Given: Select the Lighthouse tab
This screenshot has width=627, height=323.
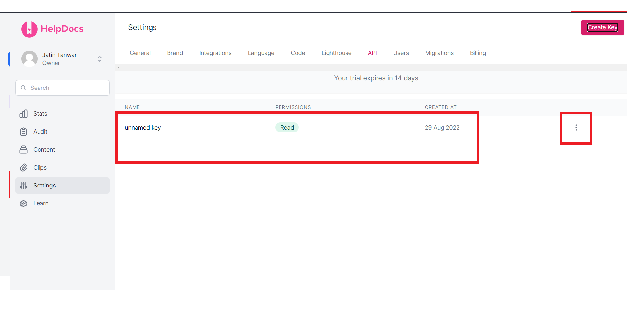Looking at the screenshot, I should pyautogui.click(x=336, y=53).
